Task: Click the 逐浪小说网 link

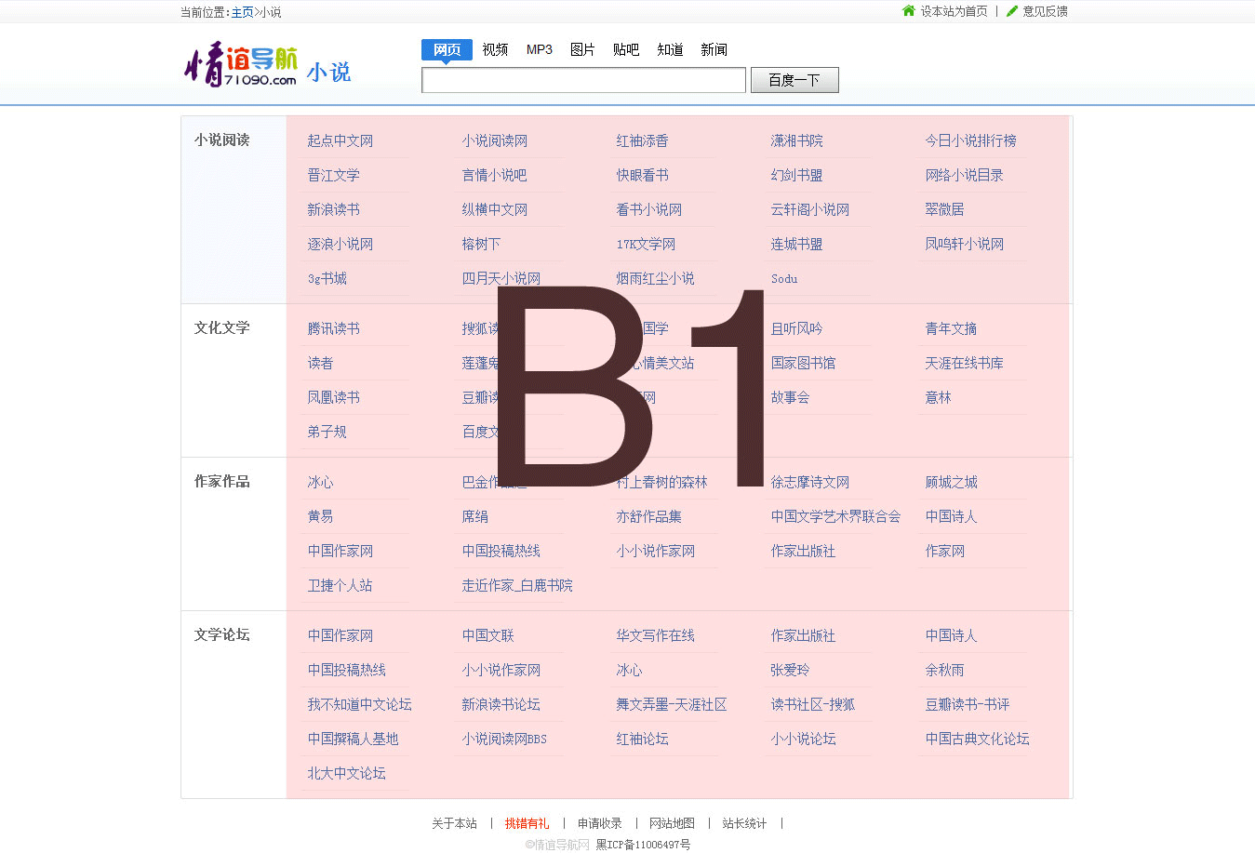Action: (340, 244)
